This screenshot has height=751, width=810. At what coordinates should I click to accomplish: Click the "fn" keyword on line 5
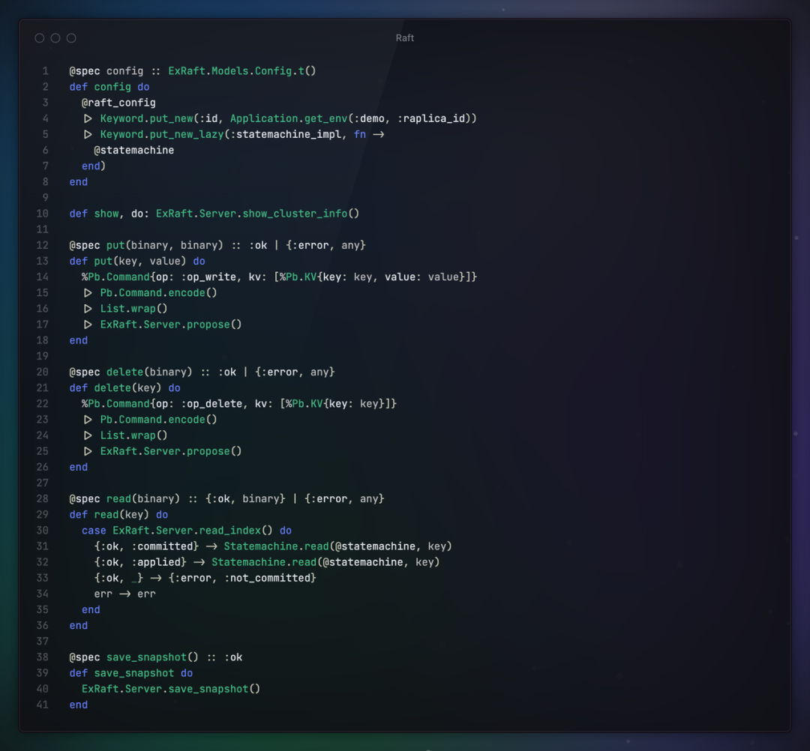coord(360,135)
